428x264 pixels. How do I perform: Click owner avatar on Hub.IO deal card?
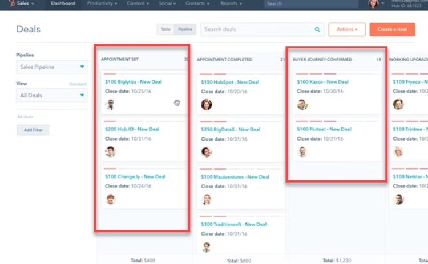click(110, 151)
